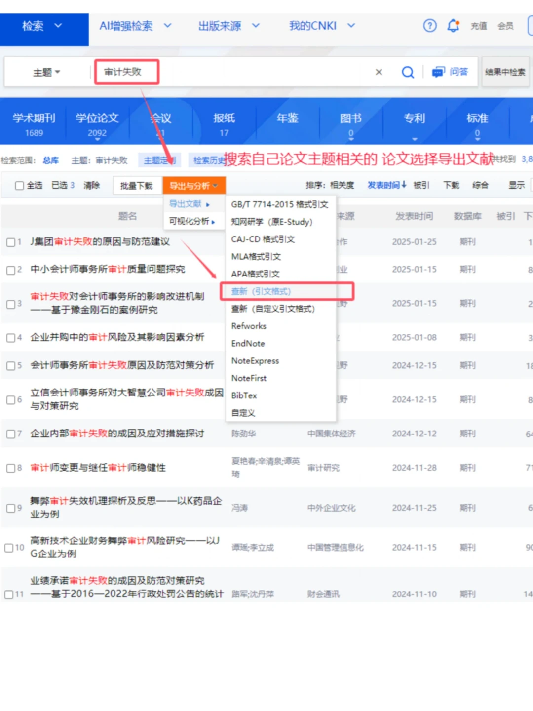This screenshot has height=711, width=533.
Task: Select 查新（引文格式）option
Action: tap(261, 291)
